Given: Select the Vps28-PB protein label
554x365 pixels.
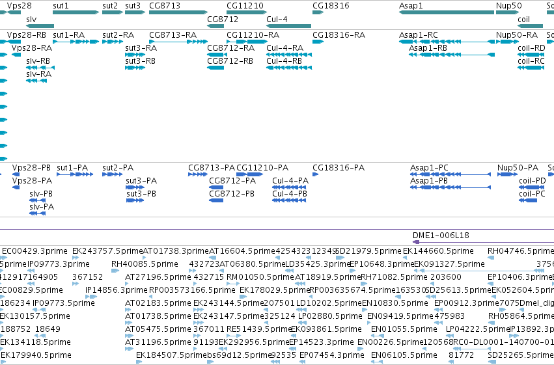Looking at the screenshot, I should [31, 168].
